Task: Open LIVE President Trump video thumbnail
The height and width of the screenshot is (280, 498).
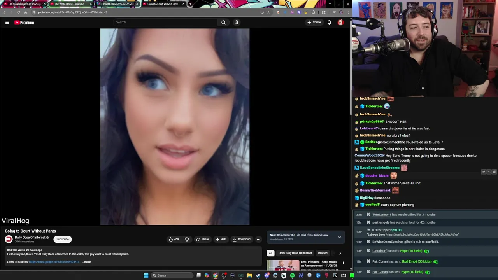Action: (x=283, y=265)
